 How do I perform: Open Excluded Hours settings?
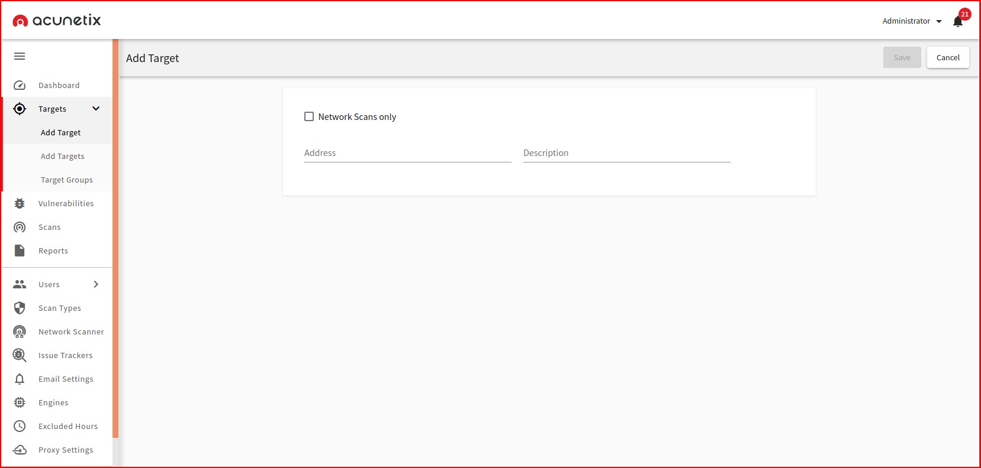pyautogui.click(x=57, y=426)
